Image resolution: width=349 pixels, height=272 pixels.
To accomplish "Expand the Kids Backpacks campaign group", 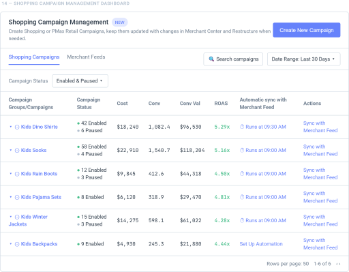I will click(x=10, y=244).
